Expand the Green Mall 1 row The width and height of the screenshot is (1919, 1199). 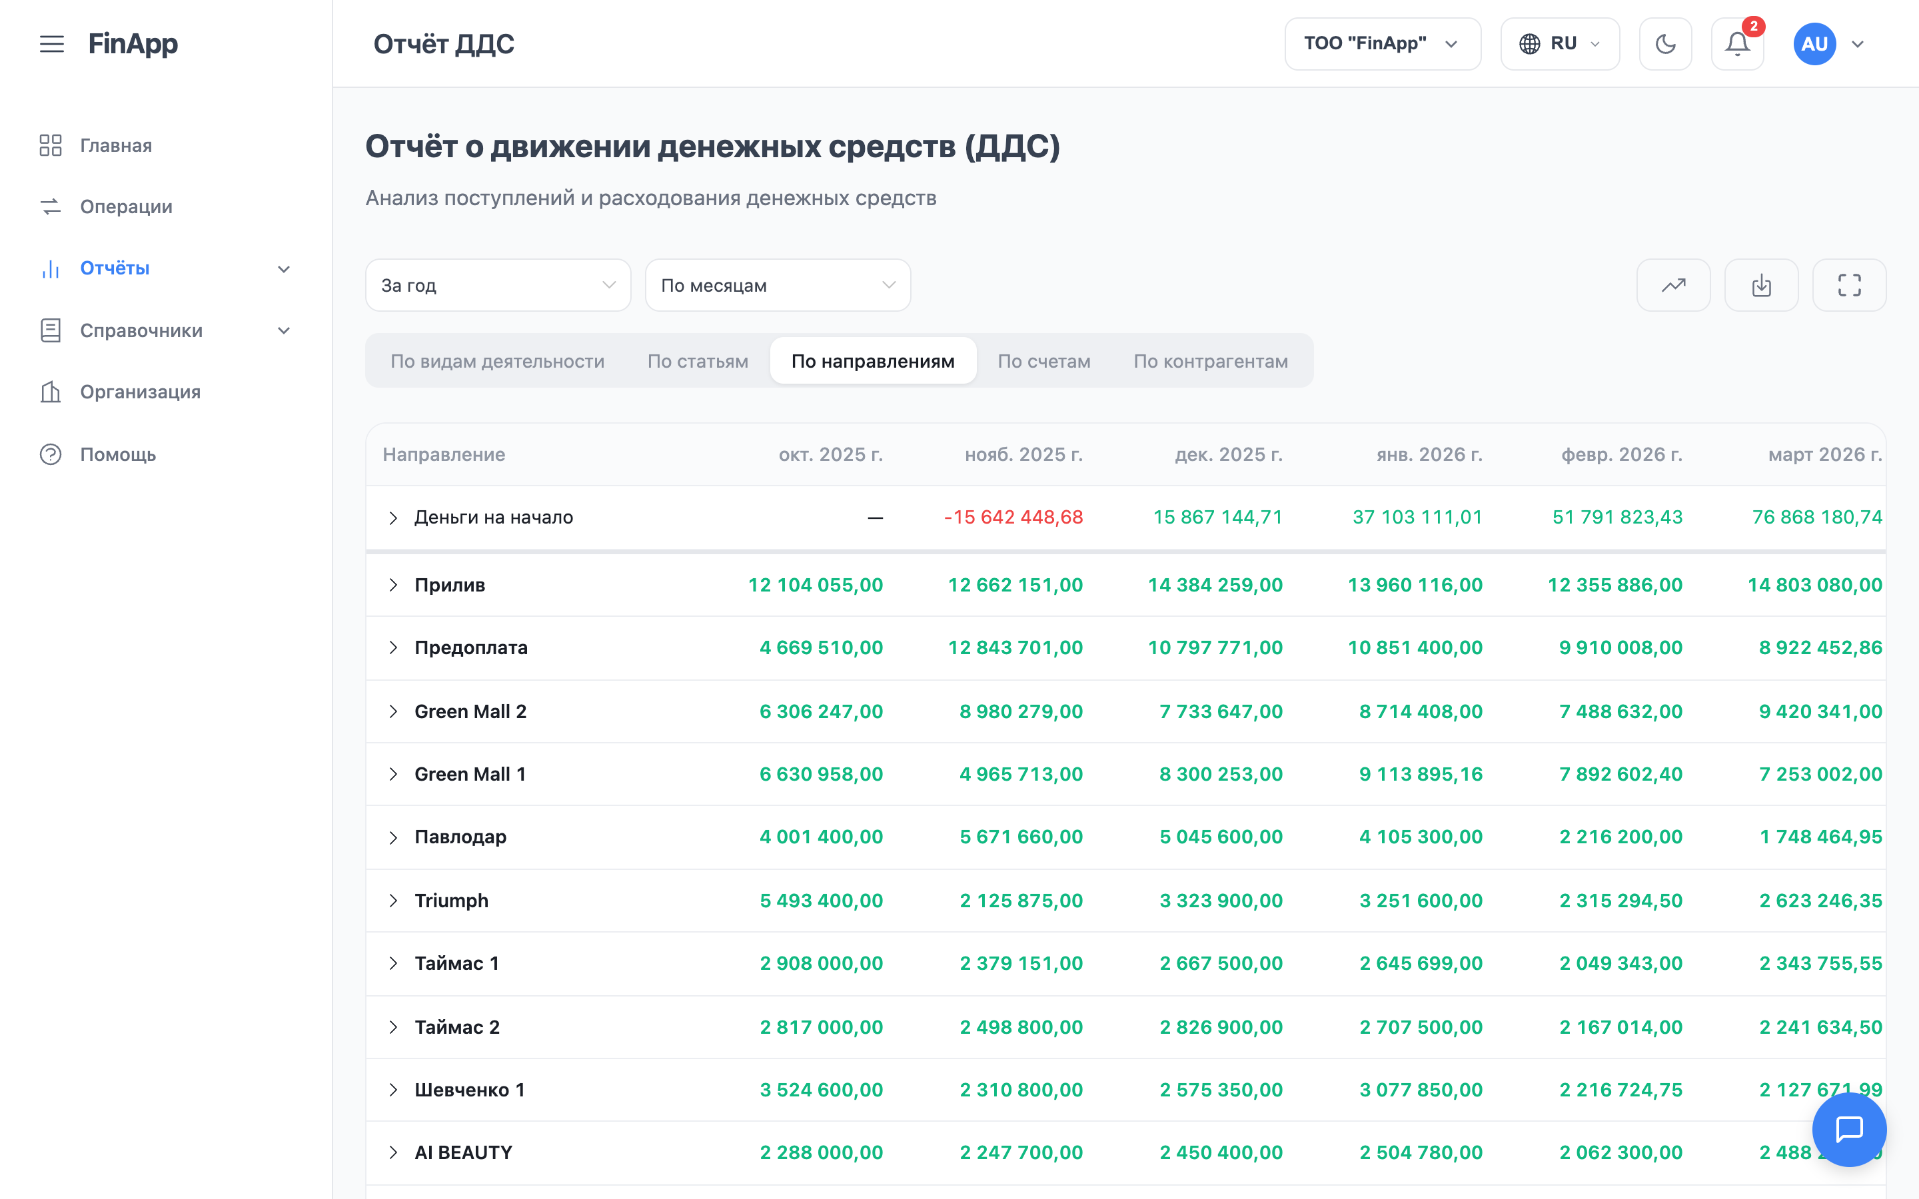coord(393,774)
